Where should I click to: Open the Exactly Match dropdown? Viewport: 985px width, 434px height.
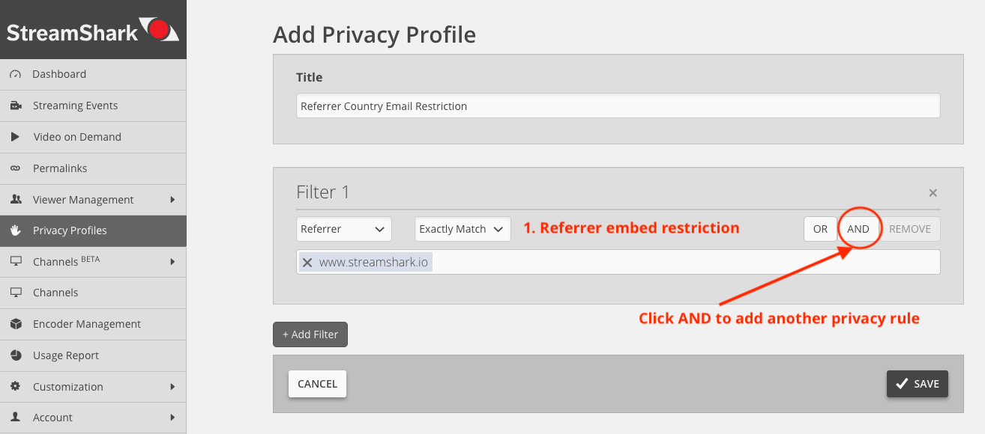463,229
